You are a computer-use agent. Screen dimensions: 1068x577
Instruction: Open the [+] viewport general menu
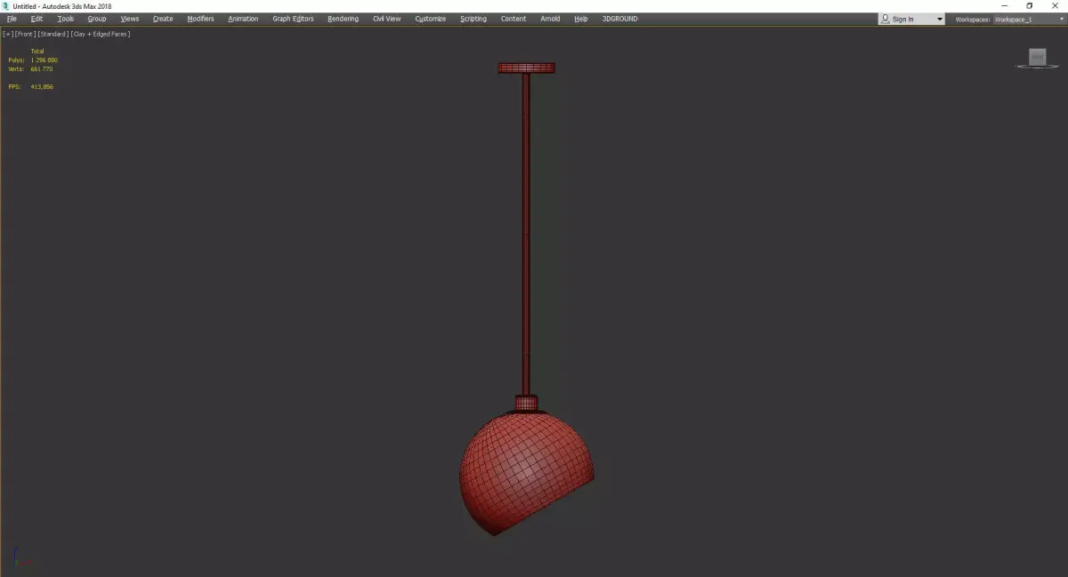(8, 34)
